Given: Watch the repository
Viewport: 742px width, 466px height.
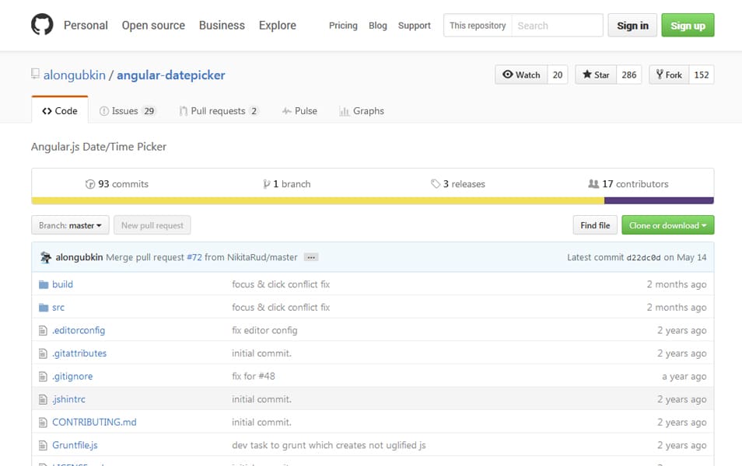Looking at the screenshot, I should pyautogui.click(x=521, y=75).
